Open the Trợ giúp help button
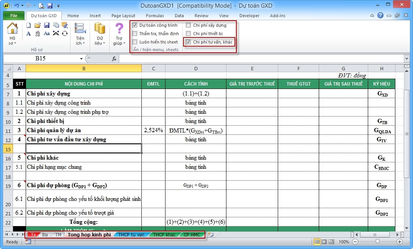Image resolution: width=413 pixels, height=249 pixels. pos(119,34)
